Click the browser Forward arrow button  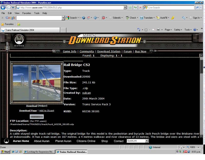tap(9, 7)
